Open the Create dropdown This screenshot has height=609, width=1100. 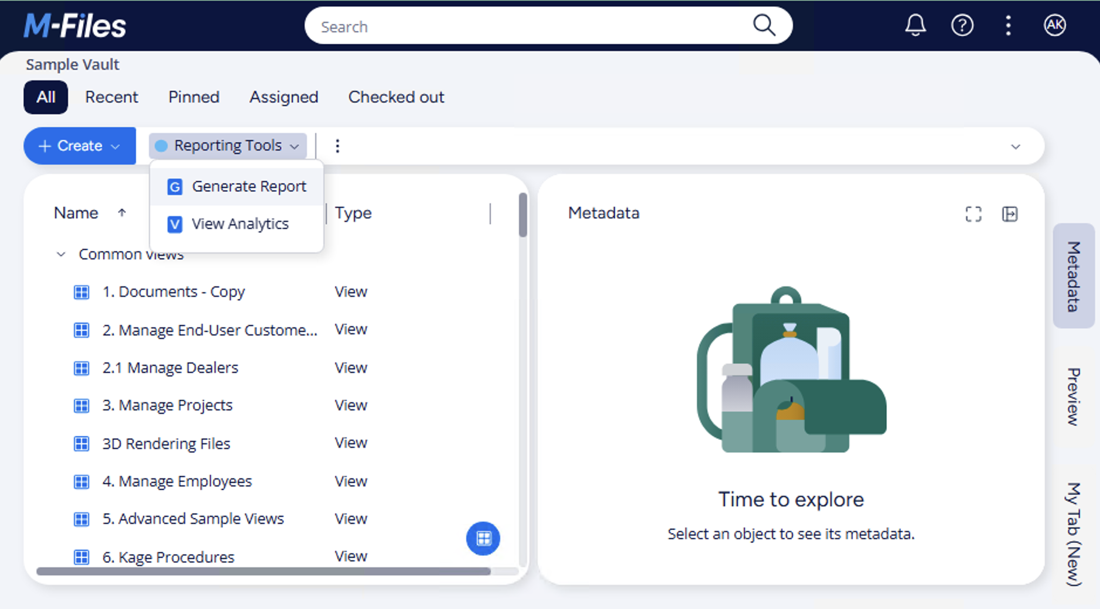click(x=80, y=146)
